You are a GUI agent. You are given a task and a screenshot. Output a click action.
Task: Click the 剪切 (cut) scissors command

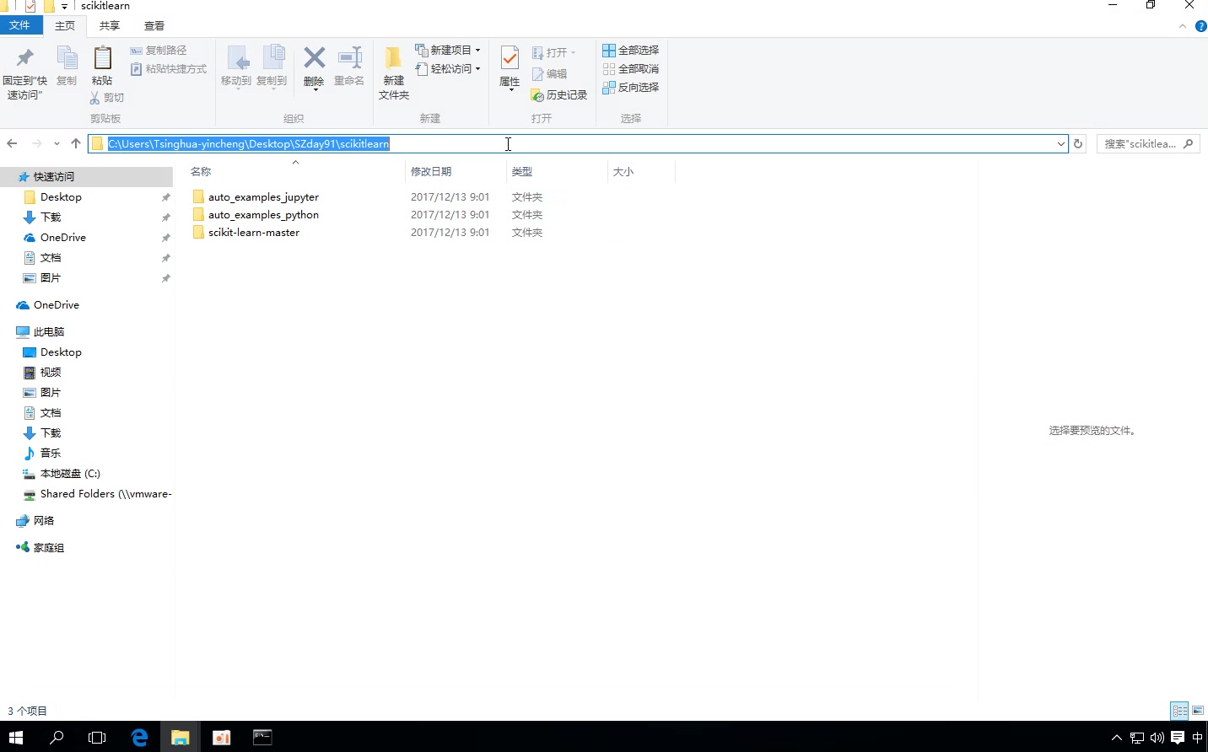[107, 98]
